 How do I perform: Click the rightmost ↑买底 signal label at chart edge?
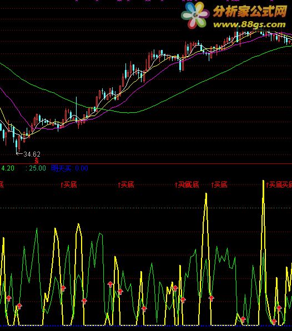pos(279,185)
